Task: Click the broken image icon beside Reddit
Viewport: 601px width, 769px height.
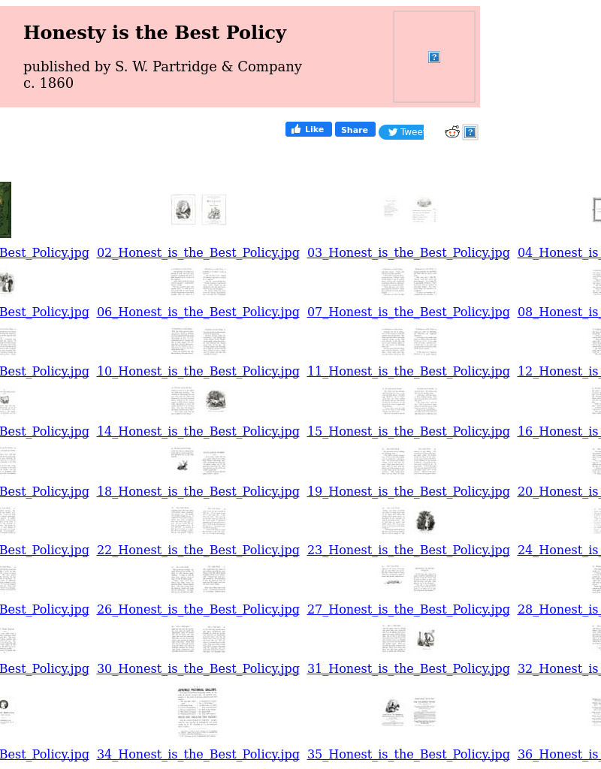Action: 470,133
